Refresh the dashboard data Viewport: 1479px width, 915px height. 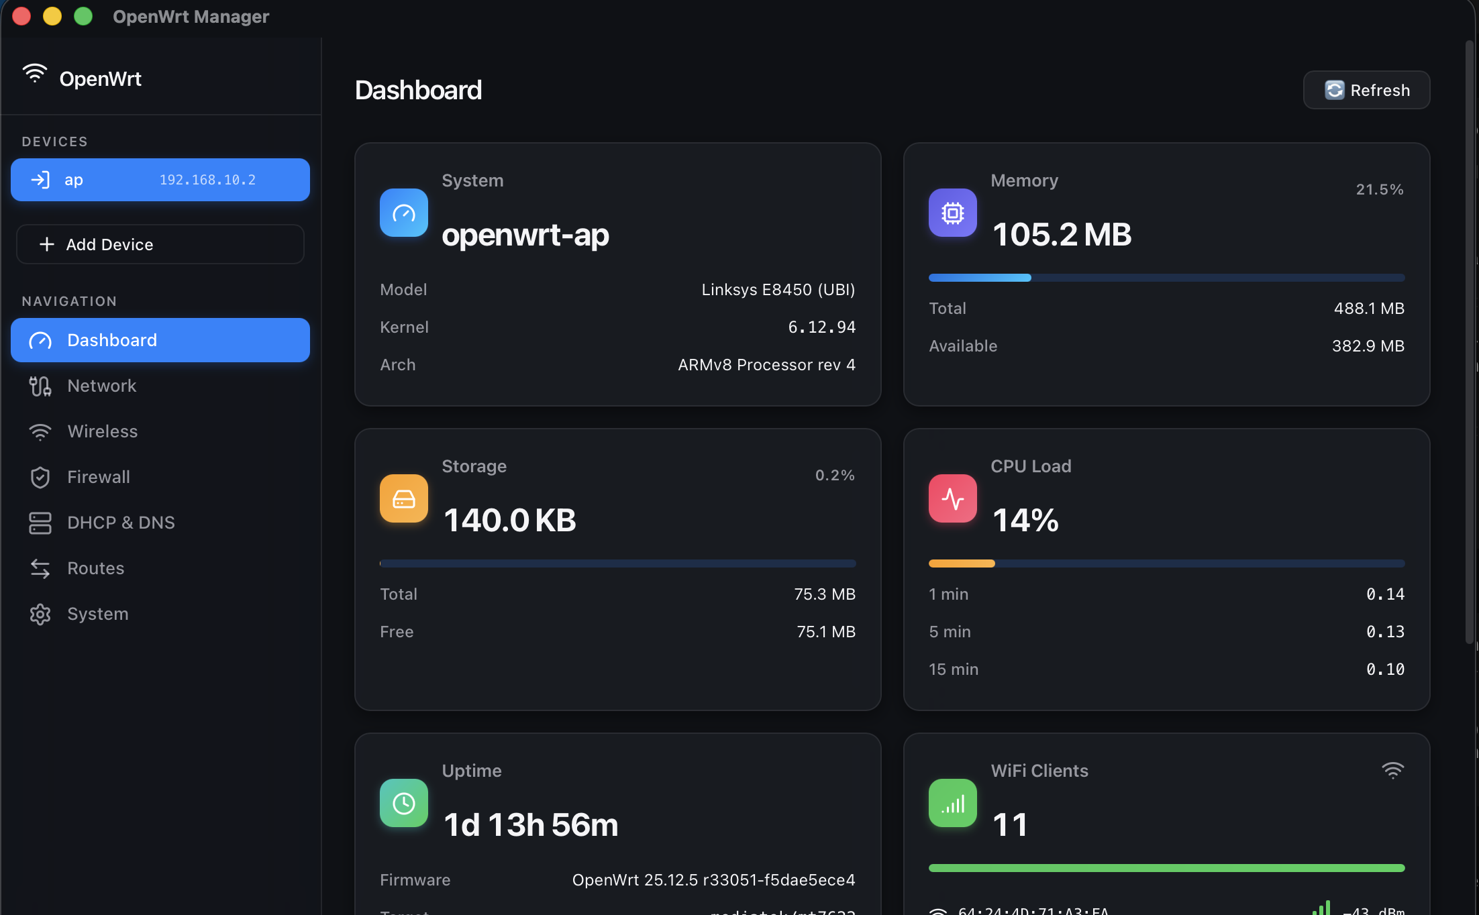(x=1366, y=90)
